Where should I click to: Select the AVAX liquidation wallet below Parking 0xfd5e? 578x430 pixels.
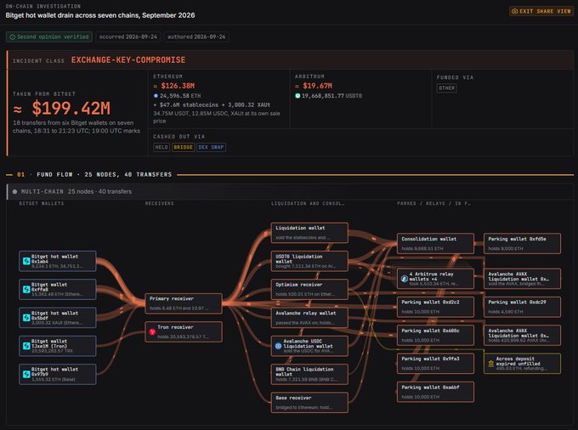tap(523, 279)
